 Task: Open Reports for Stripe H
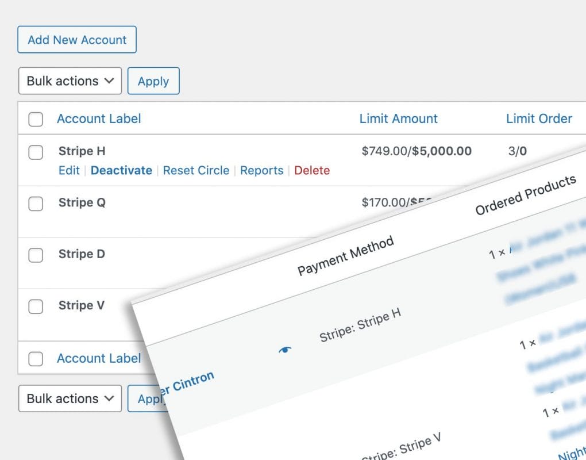pos(261,170)
